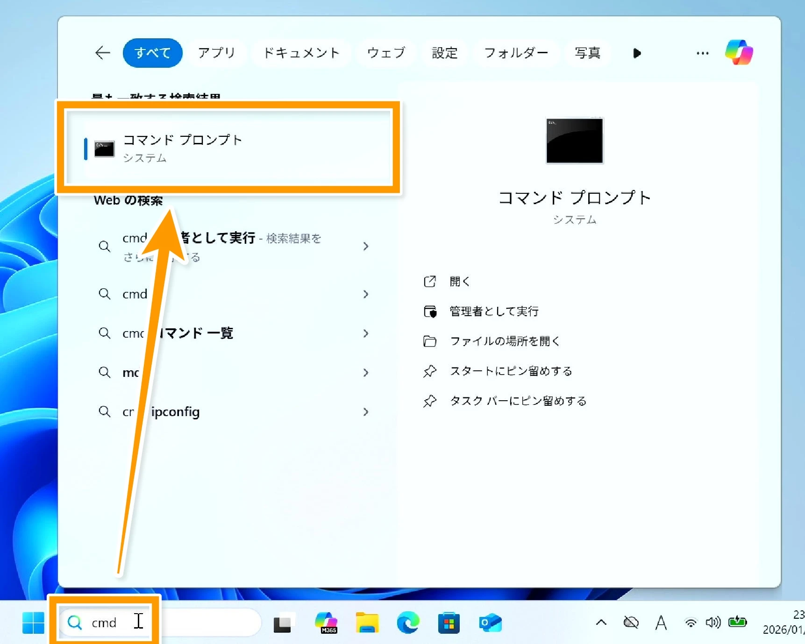
Task: Open the volume control in system tray
Action: 713,623
